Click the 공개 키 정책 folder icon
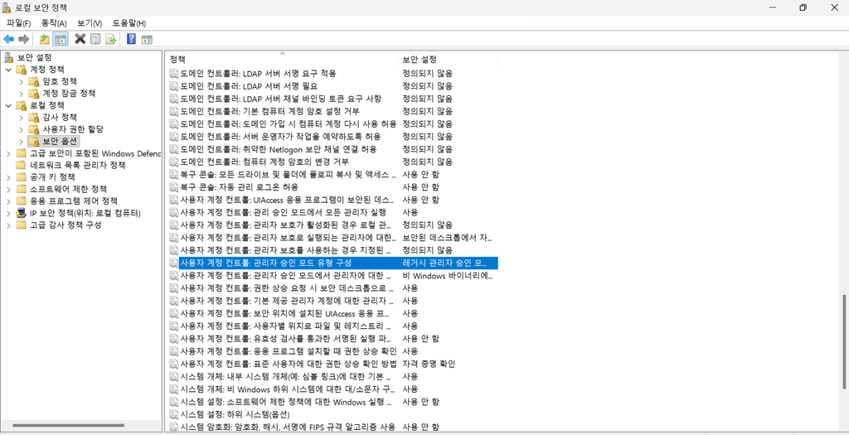 point(21,177)
